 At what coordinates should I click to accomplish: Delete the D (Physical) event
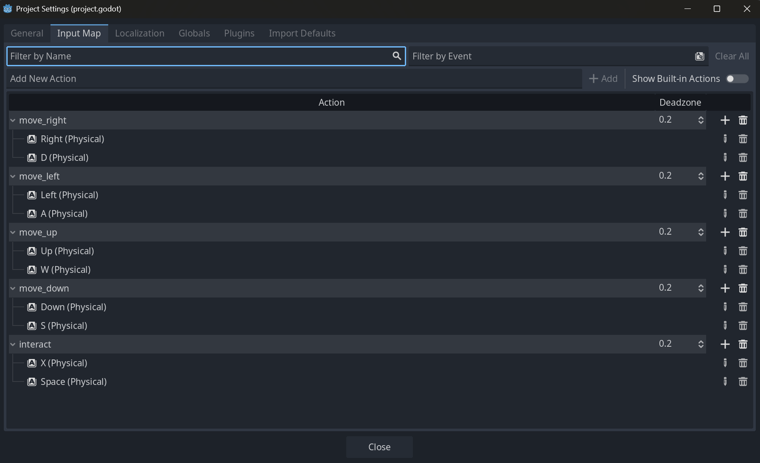click(x=743, y=157)
